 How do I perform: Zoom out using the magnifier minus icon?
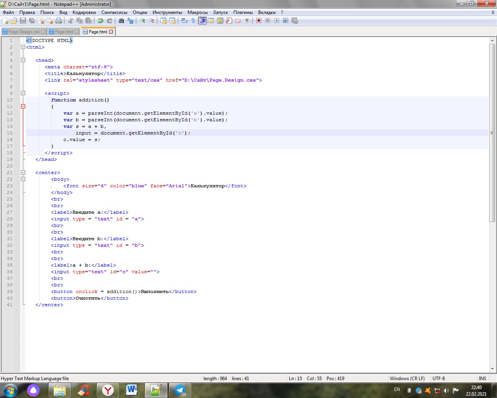pos(151,21)
